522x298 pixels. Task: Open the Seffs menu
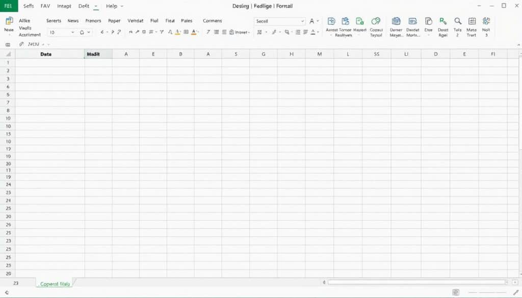click(29, 6)
